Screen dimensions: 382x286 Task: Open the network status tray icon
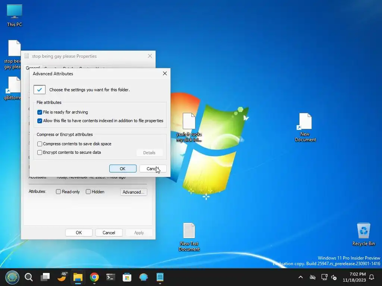[x=324, y=277]
